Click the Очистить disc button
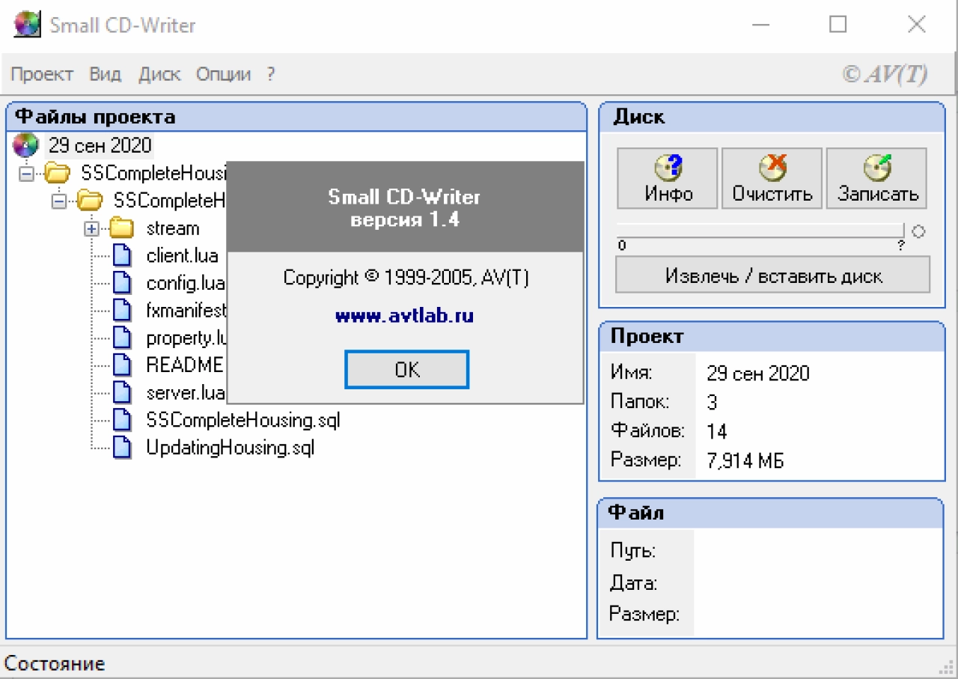958x679 pixels. [x=772, y=178]
